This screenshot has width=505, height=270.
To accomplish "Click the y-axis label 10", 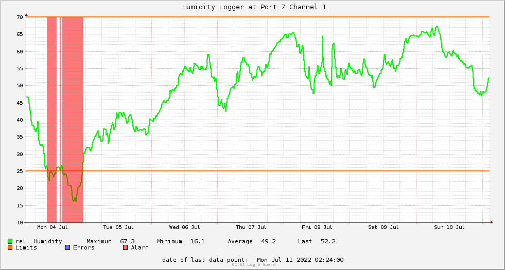I will tap(20, 222).
